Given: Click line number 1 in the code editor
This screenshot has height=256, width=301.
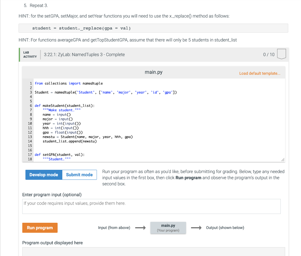Looking at the screenshot, I should pyautogui.click(x=30, y=83).
